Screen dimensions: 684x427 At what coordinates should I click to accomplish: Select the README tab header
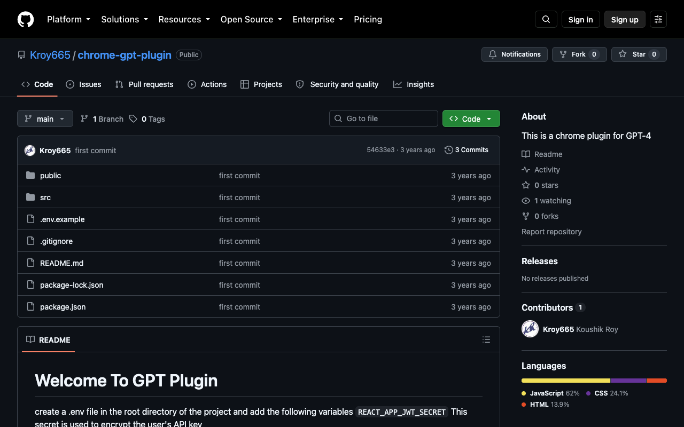(x=48, y=340)
